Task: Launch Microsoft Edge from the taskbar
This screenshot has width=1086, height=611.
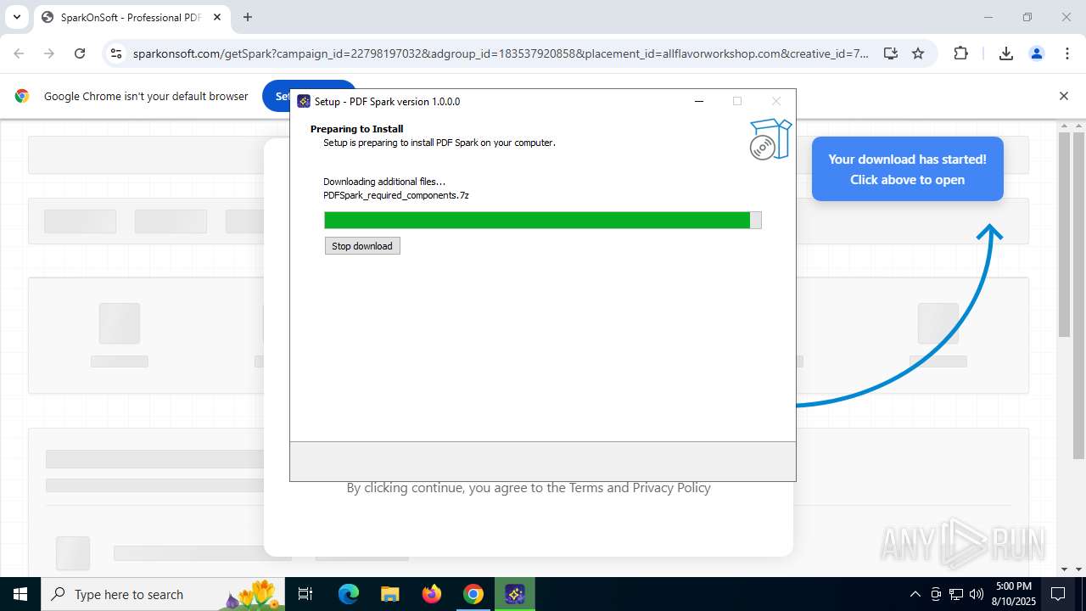Action: tap(349, 594)
